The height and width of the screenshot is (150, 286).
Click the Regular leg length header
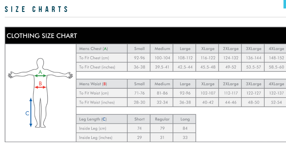coord(162,119)
